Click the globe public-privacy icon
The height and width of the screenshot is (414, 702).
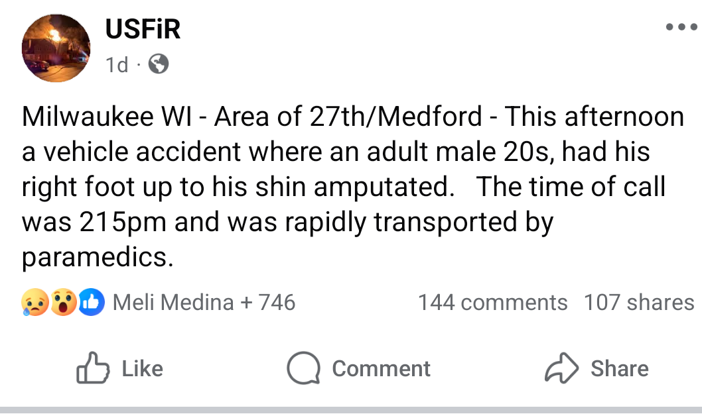[158, 64]
